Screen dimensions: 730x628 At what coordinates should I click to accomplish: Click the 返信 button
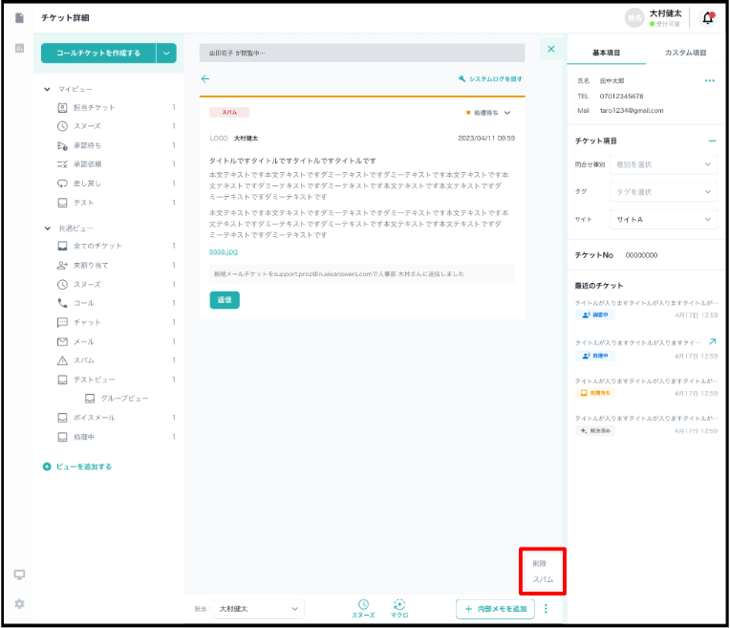pos(225,300)
